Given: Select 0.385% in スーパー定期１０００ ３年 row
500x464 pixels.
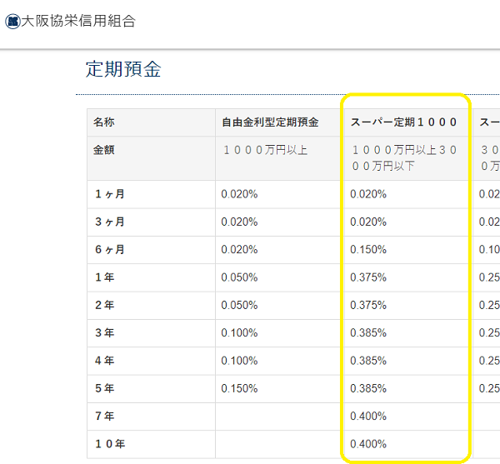Looking at the screenshot, I should 368,332.
